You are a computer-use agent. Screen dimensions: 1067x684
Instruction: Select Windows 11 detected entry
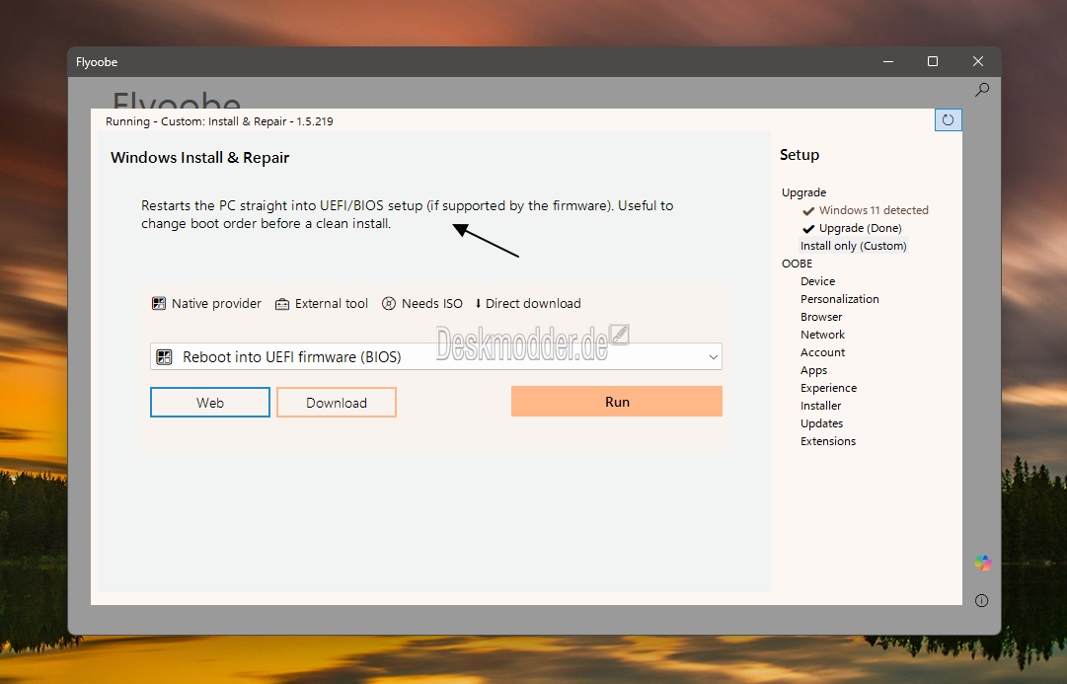[874, 210]
